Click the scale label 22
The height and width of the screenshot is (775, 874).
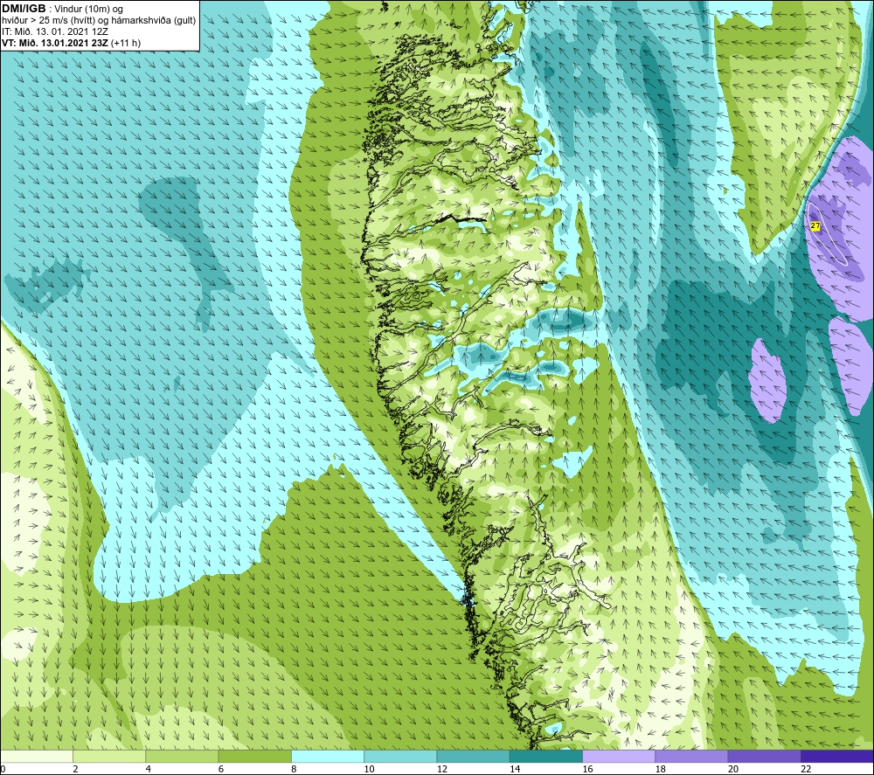(807, 769)
